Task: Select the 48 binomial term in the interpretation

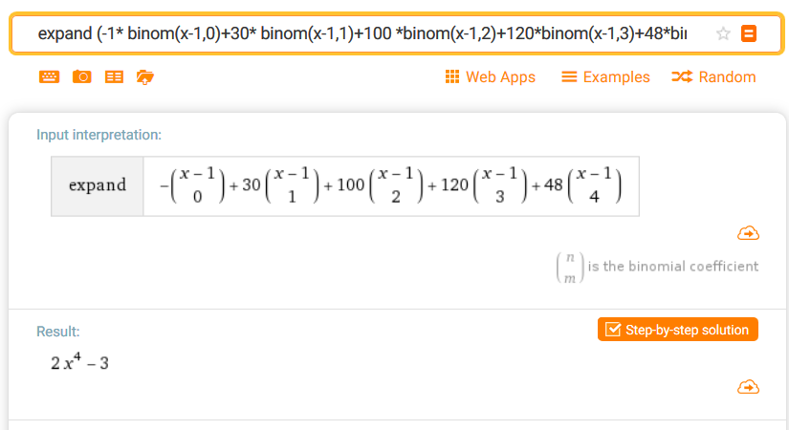Action: tap(584, 185)
